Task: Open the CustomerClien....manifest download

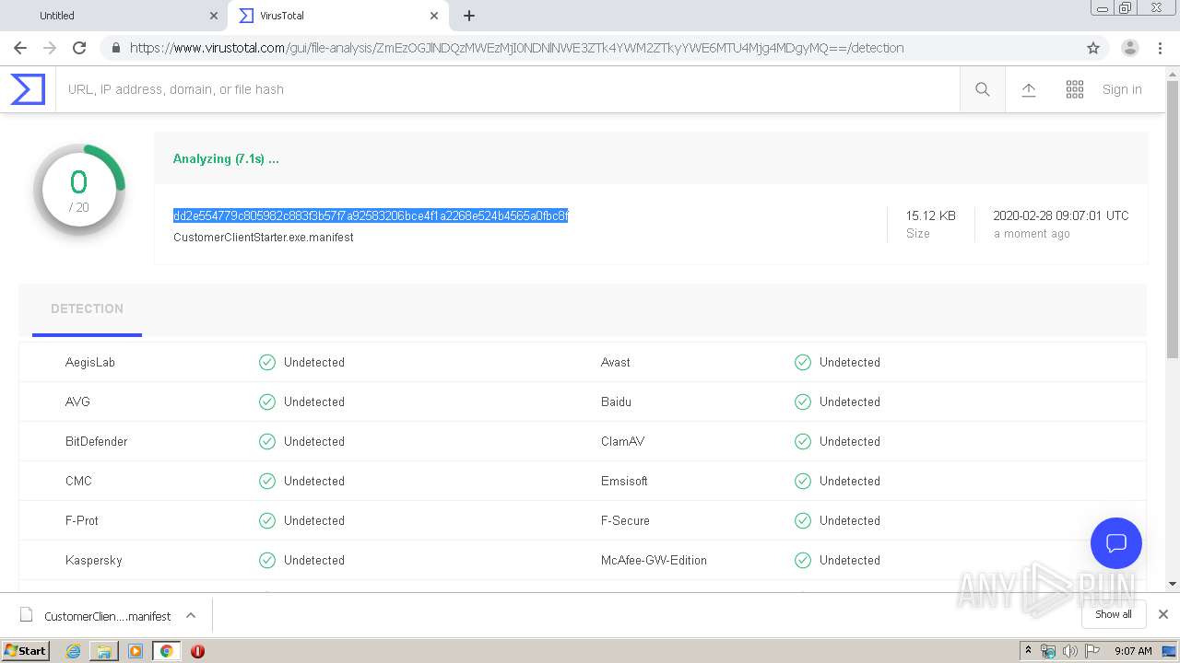Action: [108, 616]
